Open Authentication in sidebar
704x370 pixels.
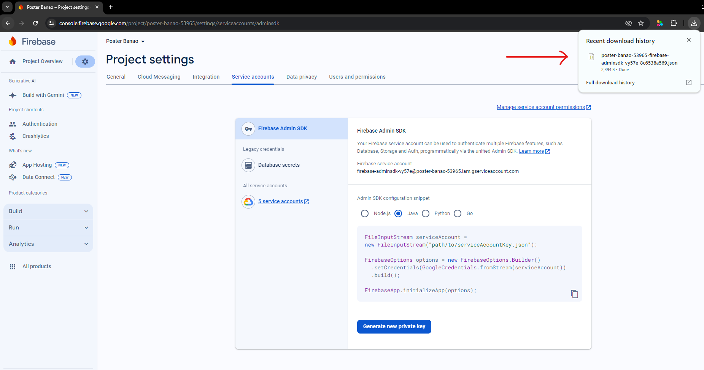click(40, 124)
